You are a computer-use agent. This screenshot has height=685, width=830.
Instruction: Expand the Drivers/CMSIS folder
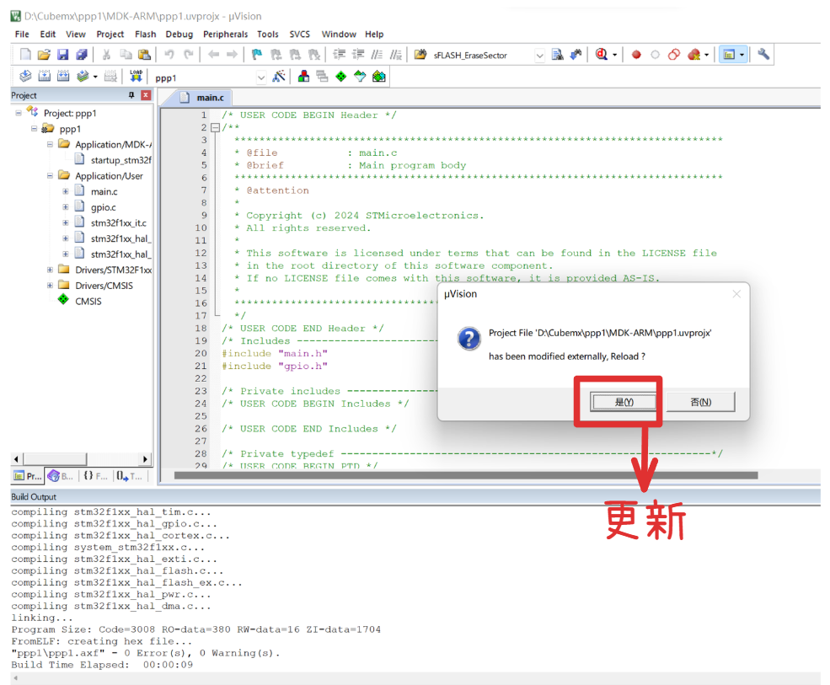tap(50, 286)
